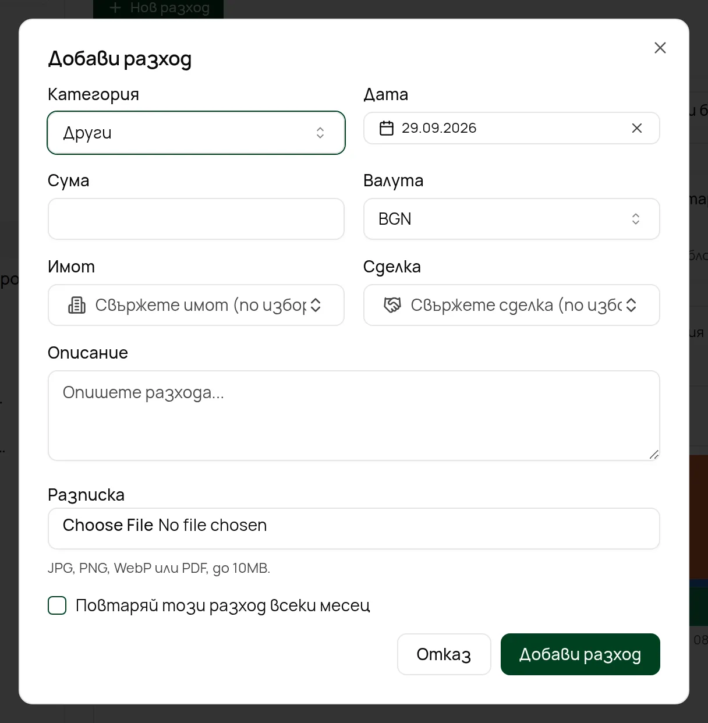
Task: Click the Нов разход button behind dialog
Action: pyautogui.click(x=158, y=8)
